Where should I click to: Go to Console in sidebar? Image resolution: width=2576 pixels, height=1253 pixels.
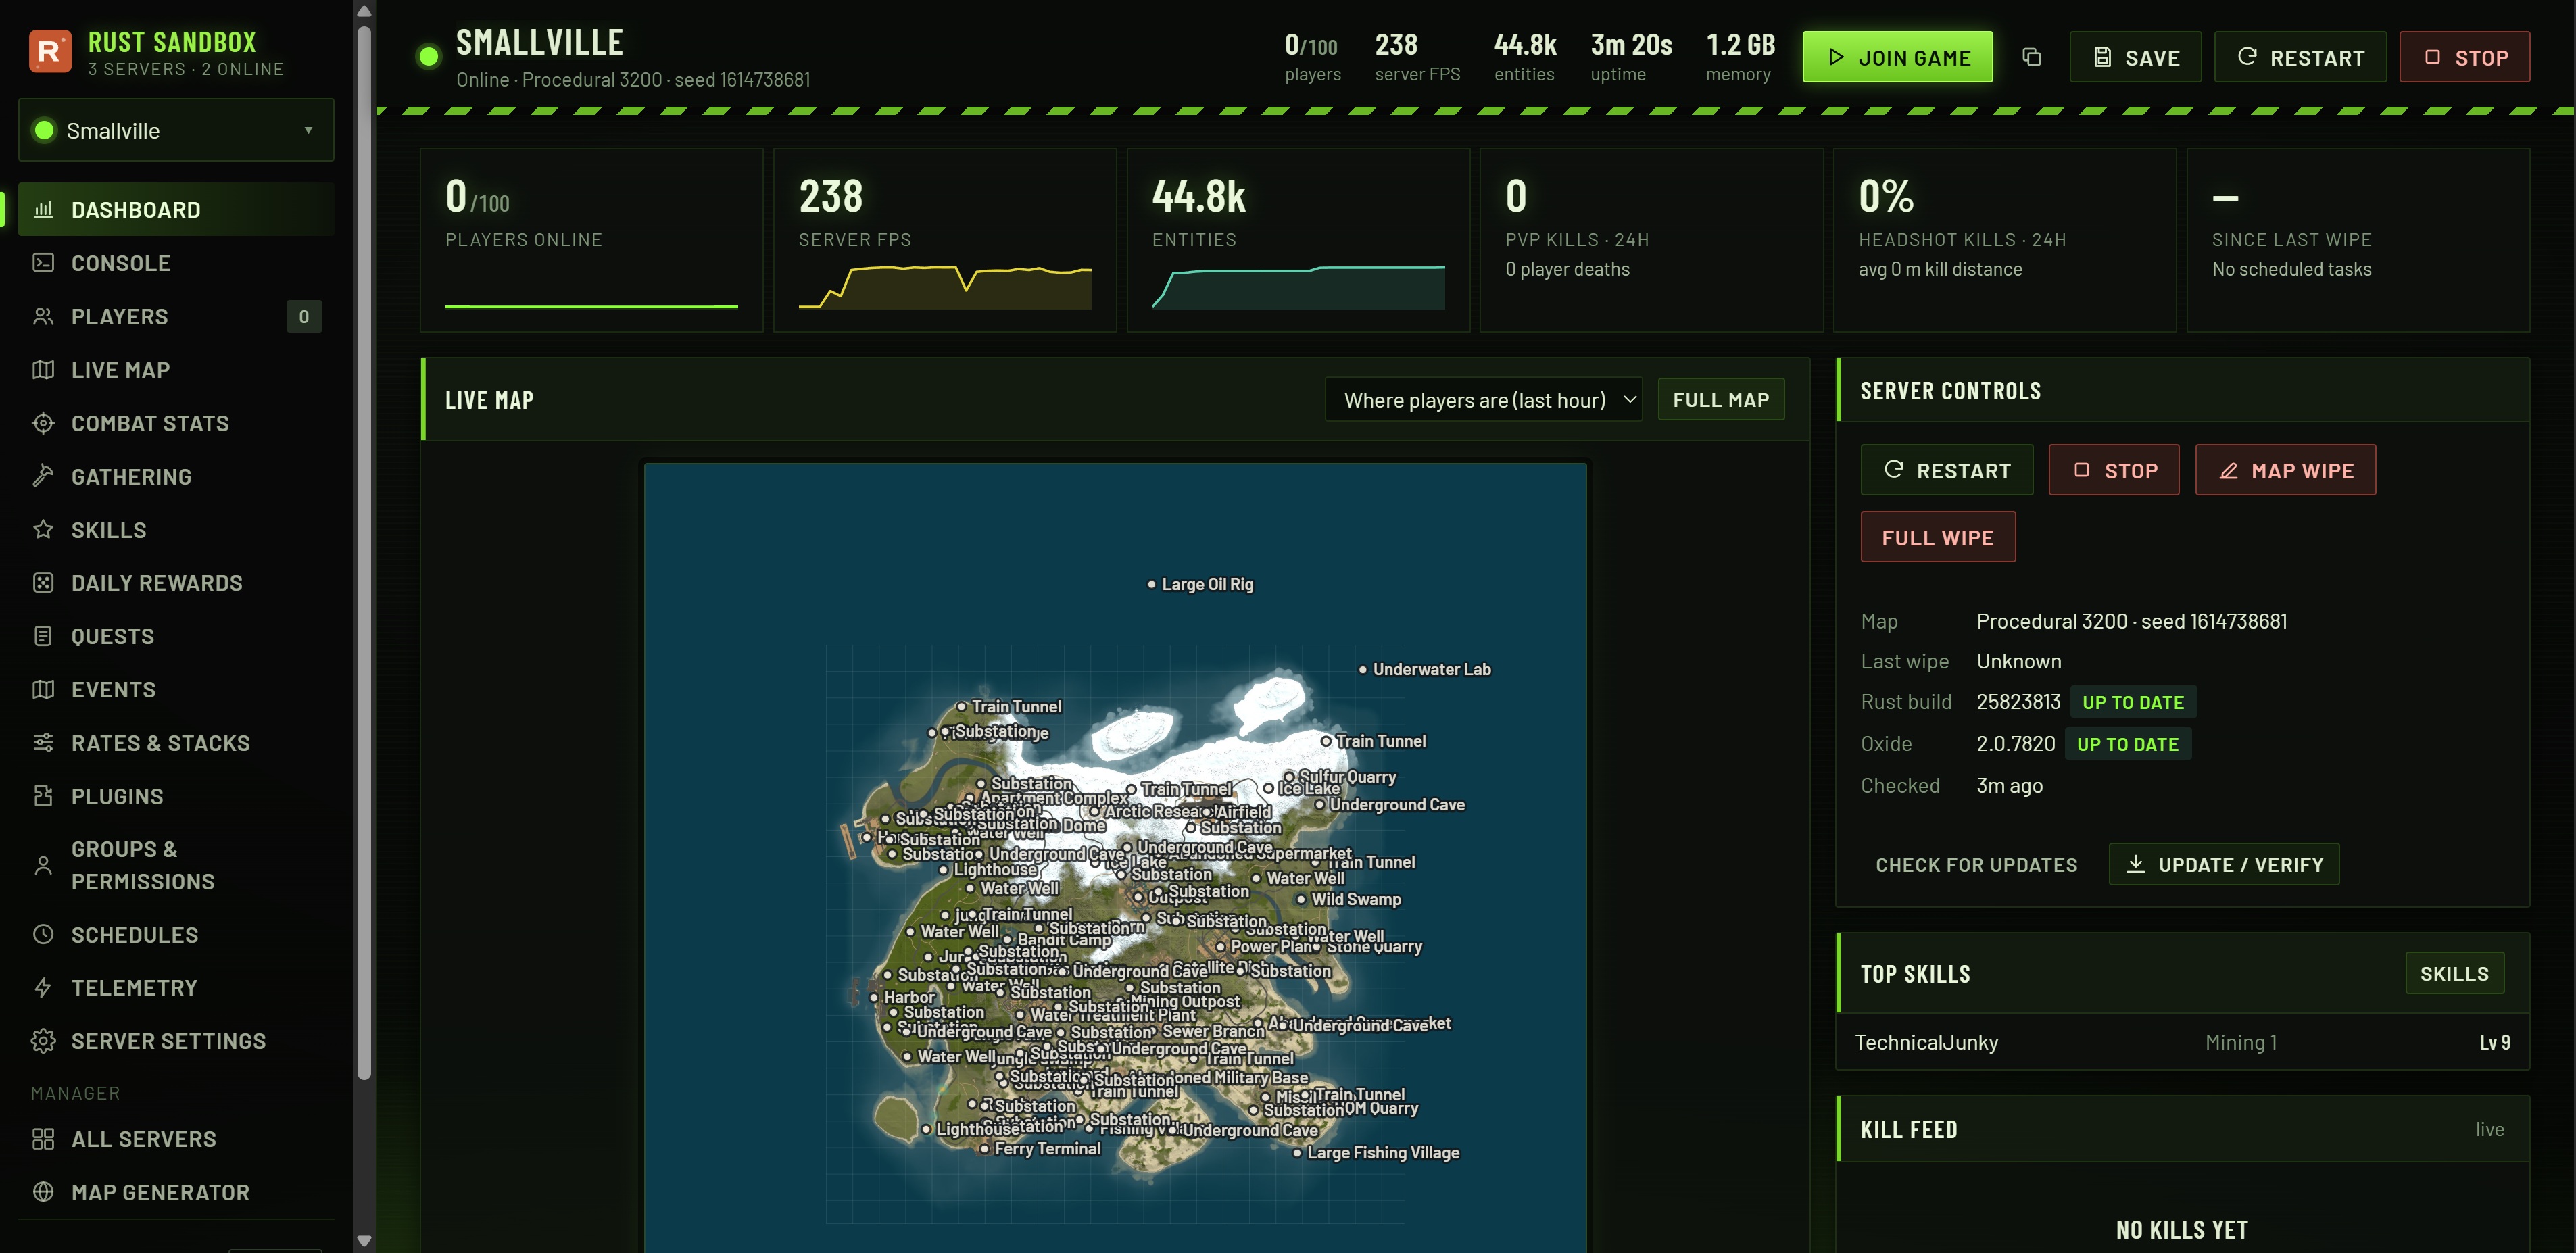coord(176,263)
